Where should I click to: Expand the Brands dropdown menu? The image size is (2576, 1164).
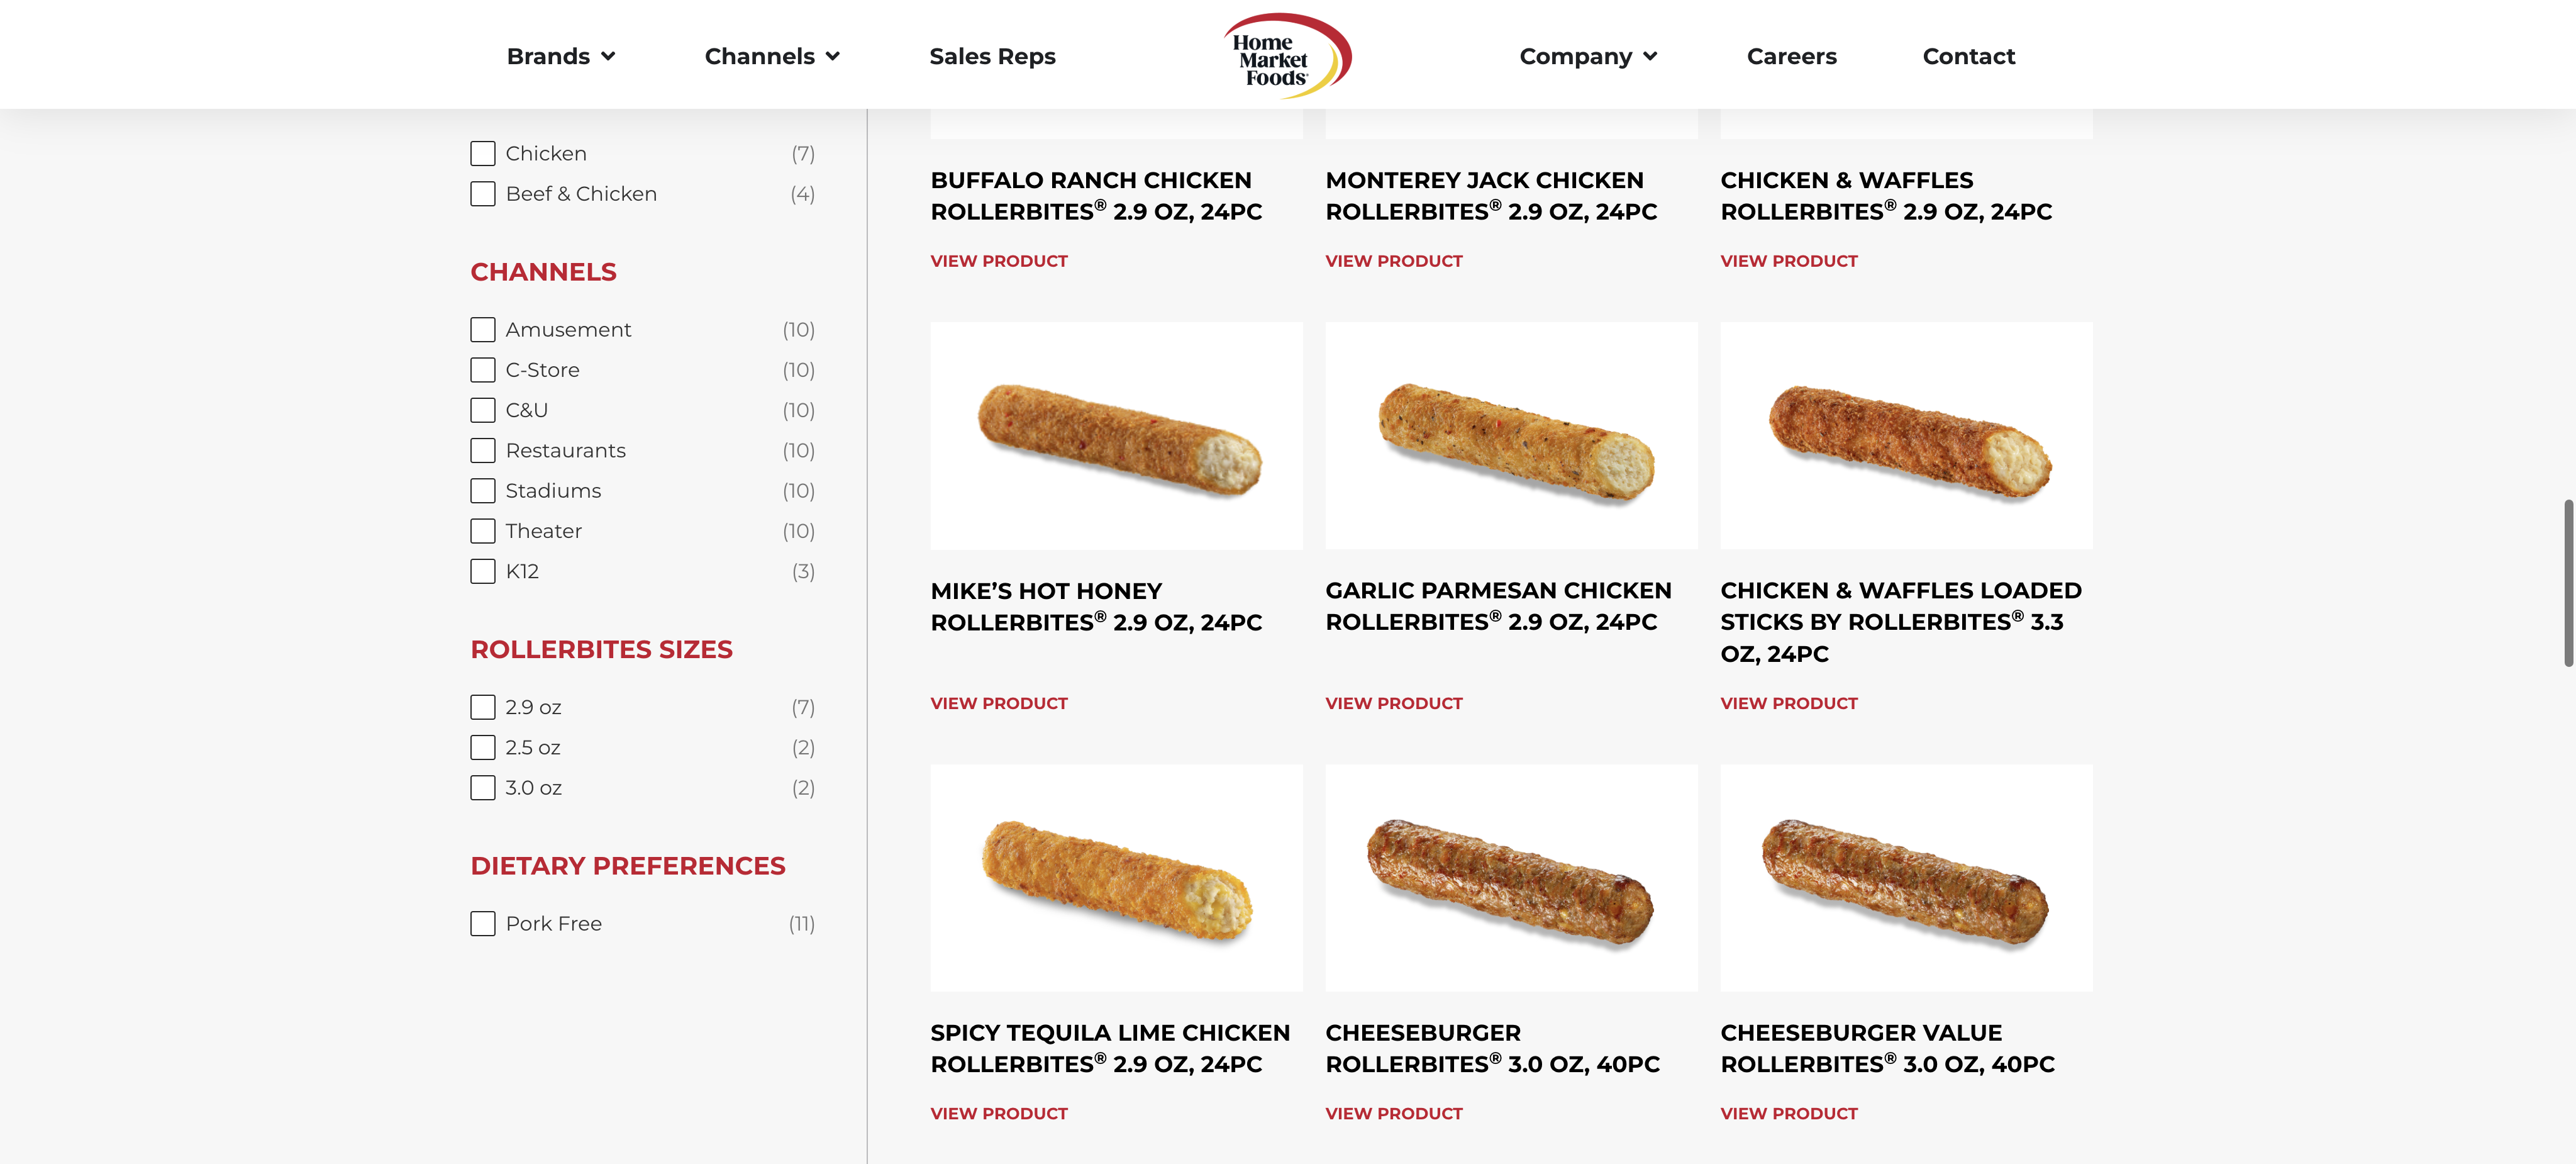[560, 57]
